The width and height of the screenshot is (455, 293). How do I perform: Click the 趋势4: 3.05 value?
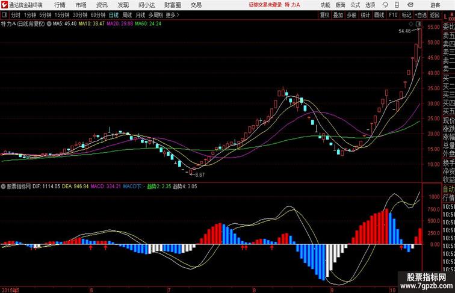point(185,187)
